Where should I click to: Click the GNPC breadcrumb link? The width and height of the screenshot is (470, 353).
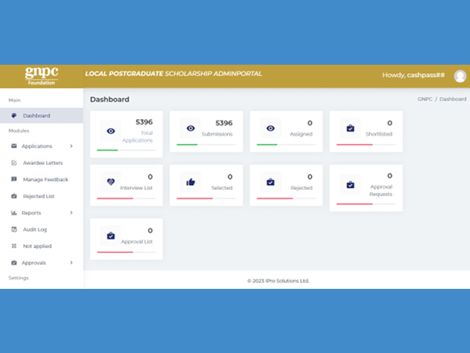(x=424, y=99)
